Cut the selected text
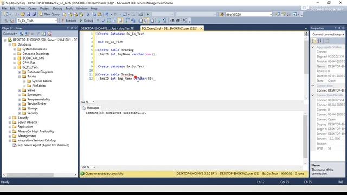The height and width of the screenshot is (195, 347). (x=88, y=15)
